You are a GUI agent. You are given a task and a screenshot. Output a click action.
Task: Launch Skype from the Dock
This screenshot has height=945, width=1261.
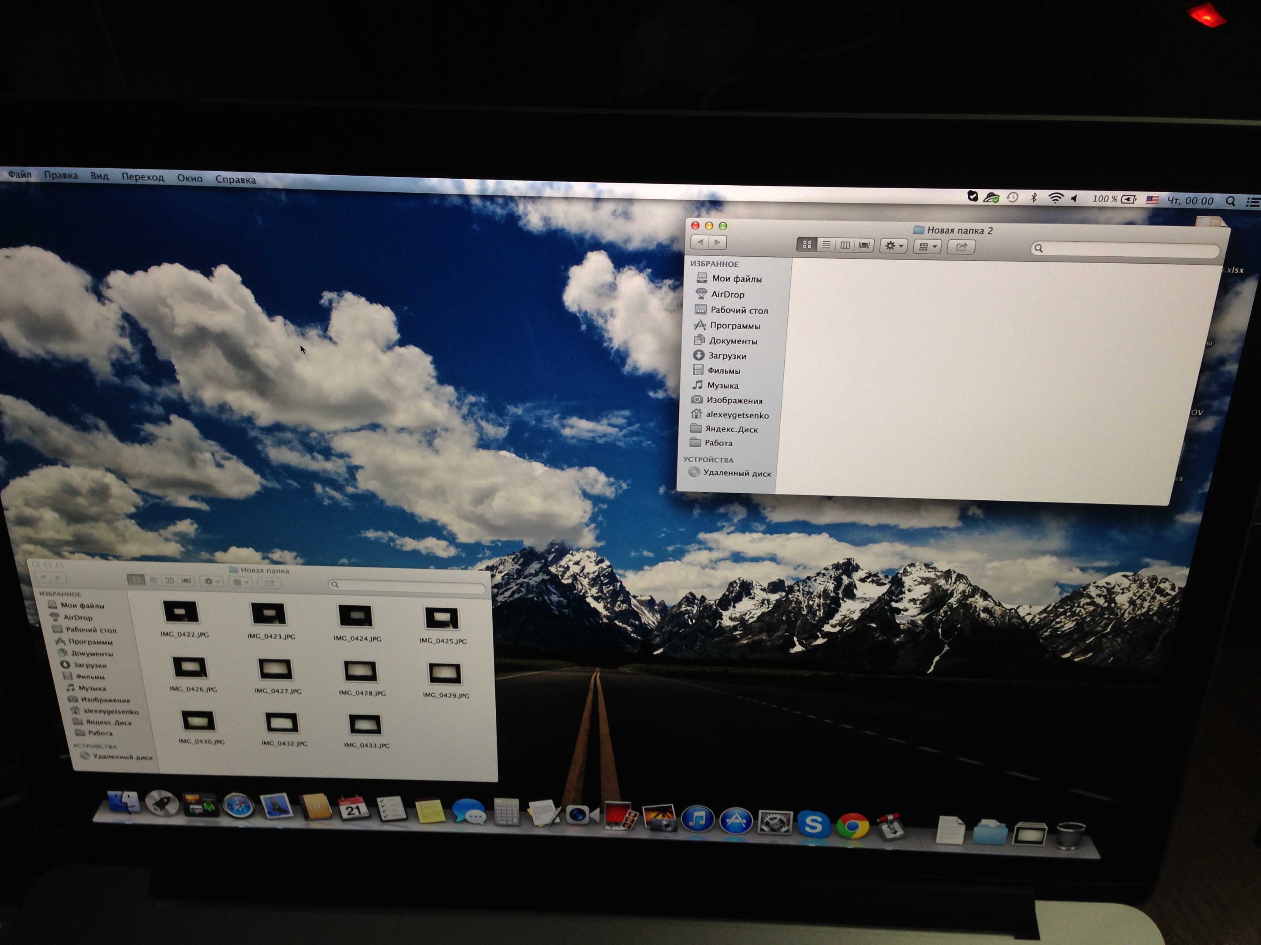[814, 824]
